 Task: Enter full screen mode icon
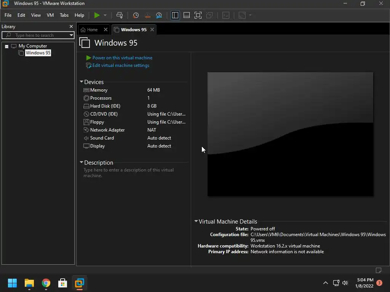point(198,15)
